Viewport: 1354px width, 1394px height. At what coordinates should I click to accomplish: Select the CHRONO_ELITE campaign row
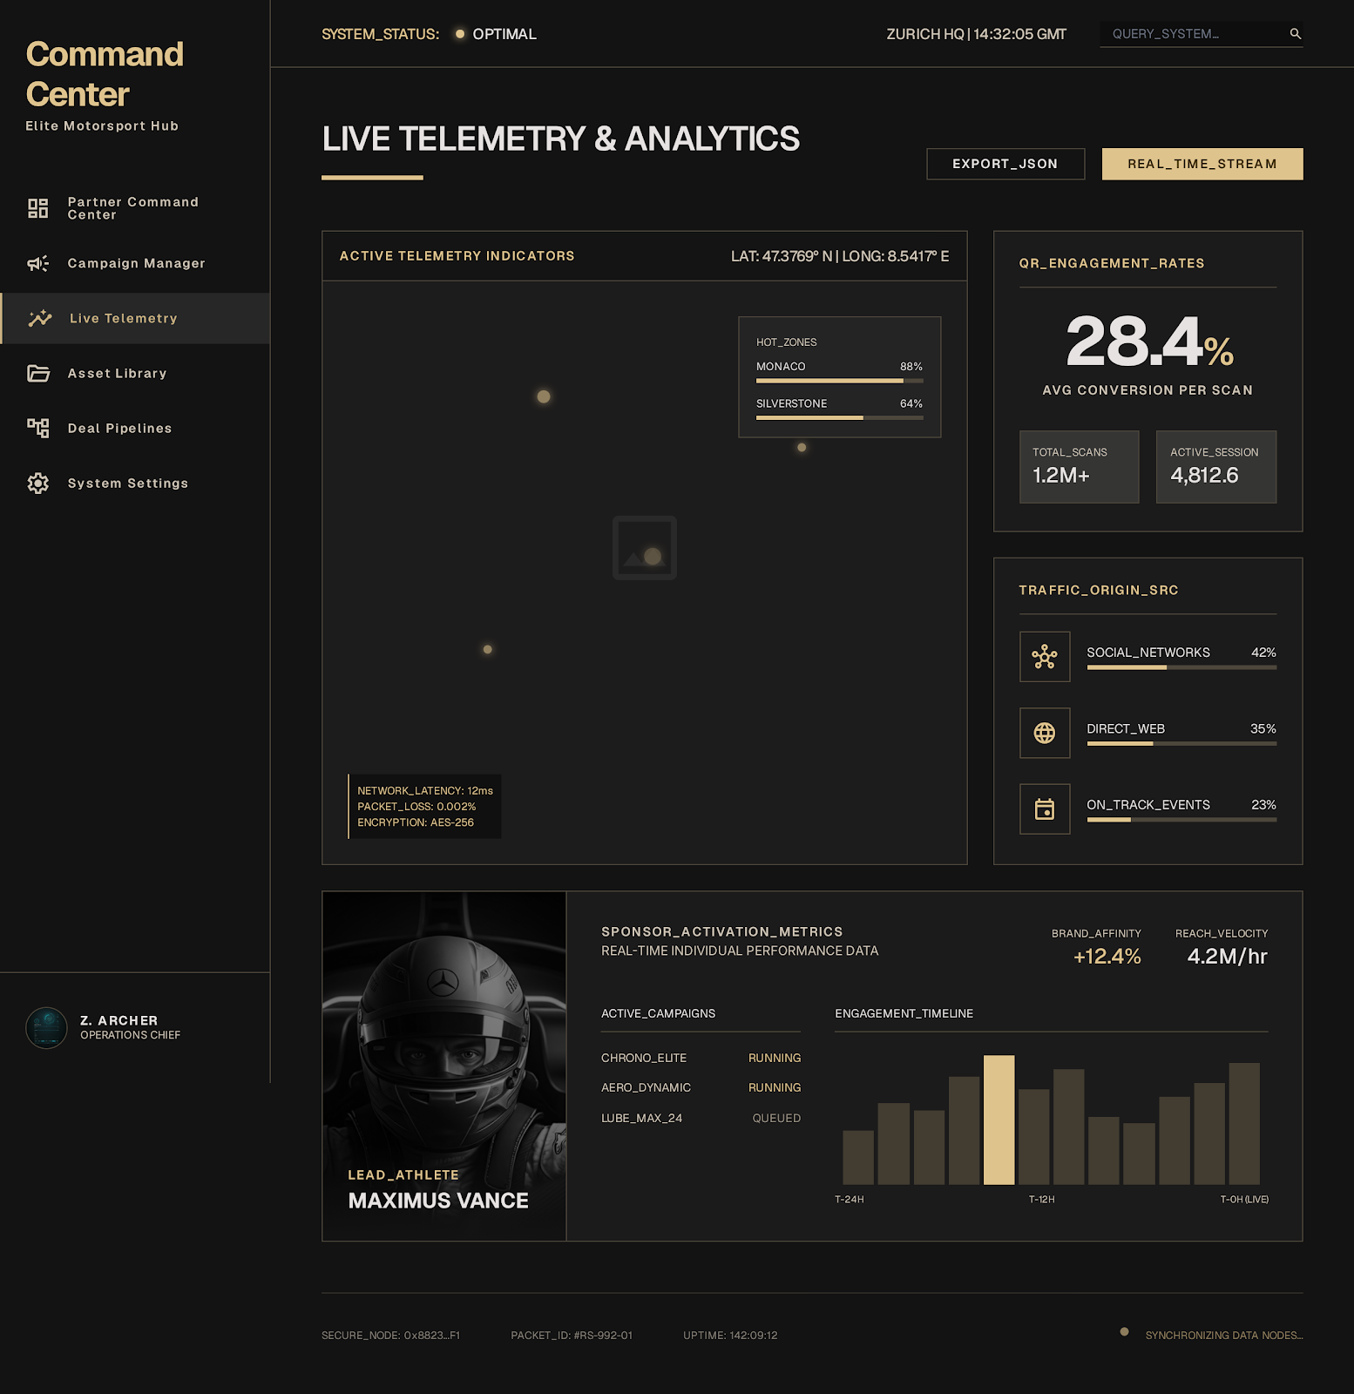(701, 1058)
